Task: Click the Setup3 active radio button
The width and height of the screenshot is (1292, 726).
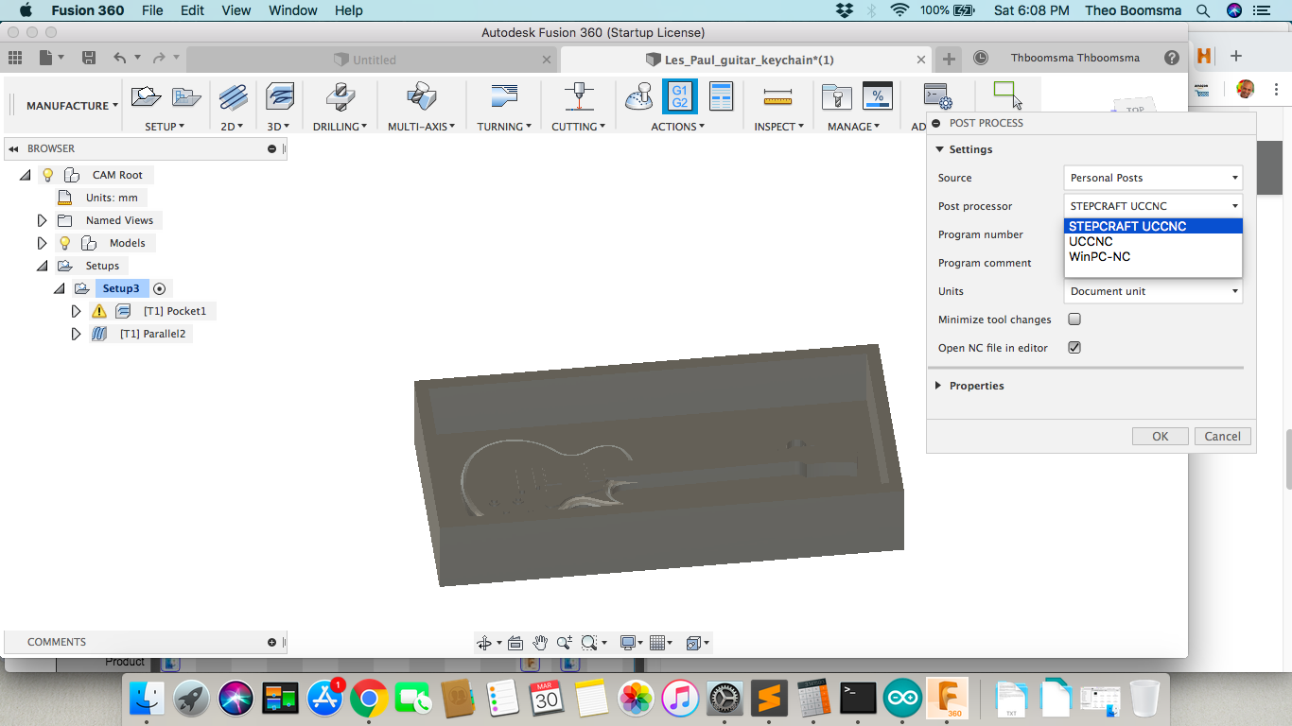Action: (x=159, y=288)
